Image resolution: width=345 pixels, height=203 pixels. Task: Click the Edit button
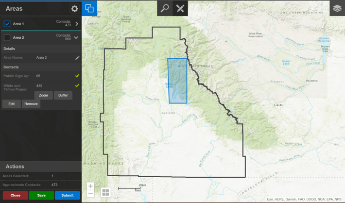click(x=11, y=104)
